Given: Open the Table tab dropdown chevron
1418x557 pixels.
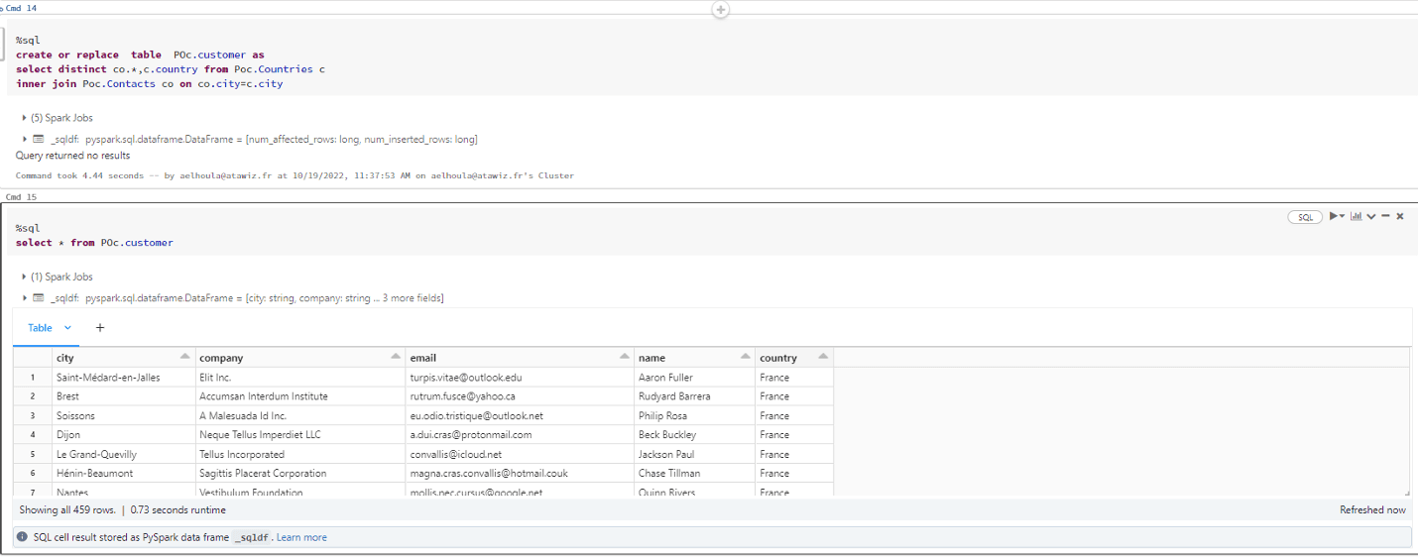Looking at the screenshot, I should tap(68, 328).
